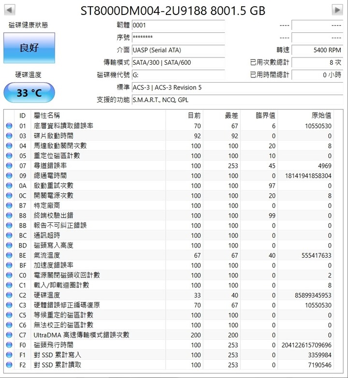
Task: Select the interface field UASP (Serial ATA)
Action: [178, 50]
